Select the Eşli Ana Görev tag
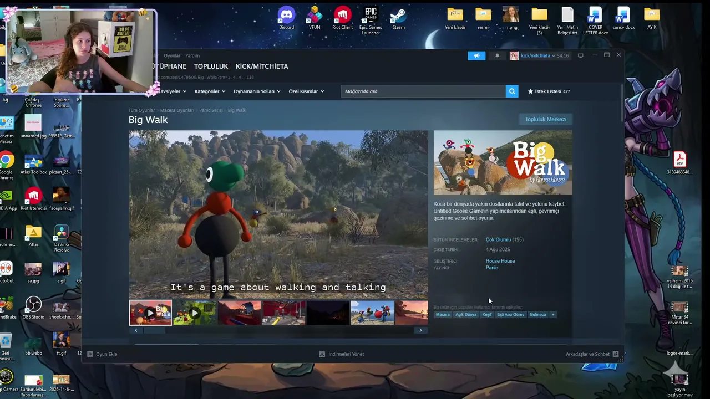The image size is (710, 399). tap(510, 315)
